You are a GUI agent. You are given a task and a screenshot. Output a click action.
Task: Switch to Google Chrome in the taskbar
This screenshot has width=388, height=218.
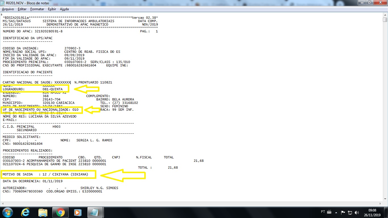tap(60, 212)
